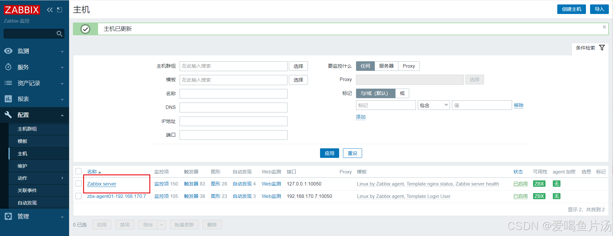Click the 无 encryption badge for Zabbix server
The width and height of the screenshot is (613, 236).
click(x=556, y=184)
